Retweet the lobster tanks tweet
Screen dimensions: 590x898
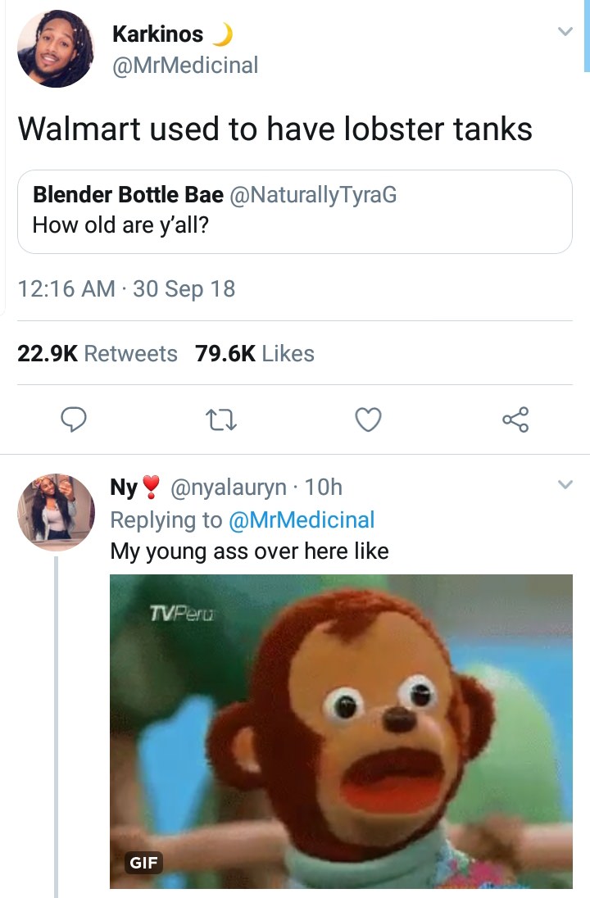tap(222, 420)
